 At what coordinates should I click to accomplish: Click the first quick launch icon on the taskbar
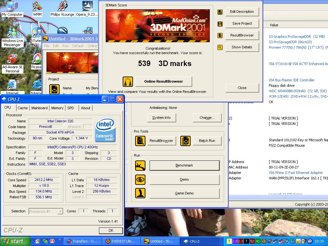37,241
